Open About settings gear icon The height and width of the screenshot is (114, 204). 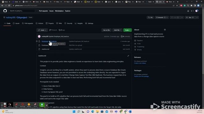(165, 30)
